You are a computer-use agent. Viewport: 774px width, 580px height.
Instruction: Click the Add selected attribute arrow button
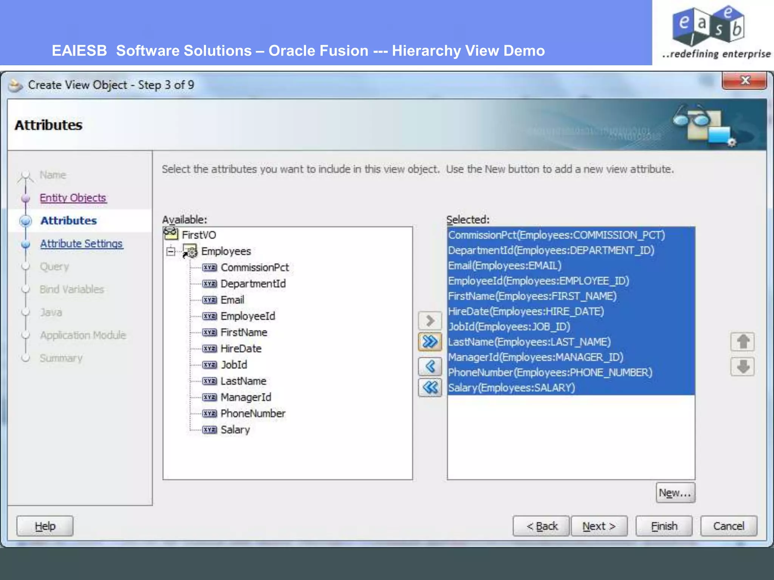pos(430,321)
